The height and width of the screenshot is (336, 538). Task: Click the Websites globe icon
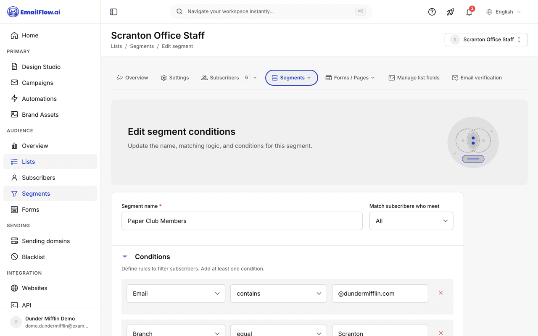pyautogui.click(x=14, y=288)
